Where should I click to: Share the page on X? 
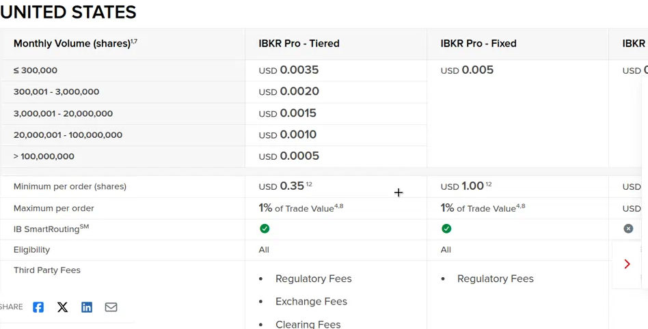click(x=62, y=307)
